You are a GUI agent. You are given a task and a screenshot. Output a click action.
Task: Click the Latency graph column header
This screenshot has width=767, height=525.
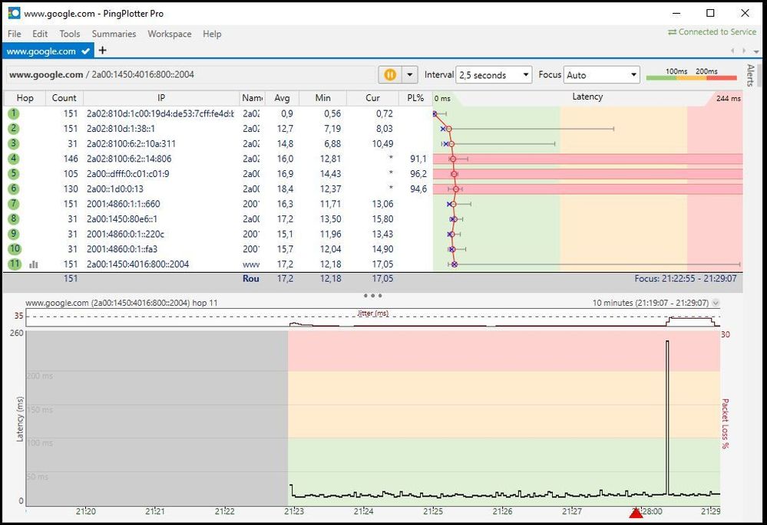click(x=587, y=97)
